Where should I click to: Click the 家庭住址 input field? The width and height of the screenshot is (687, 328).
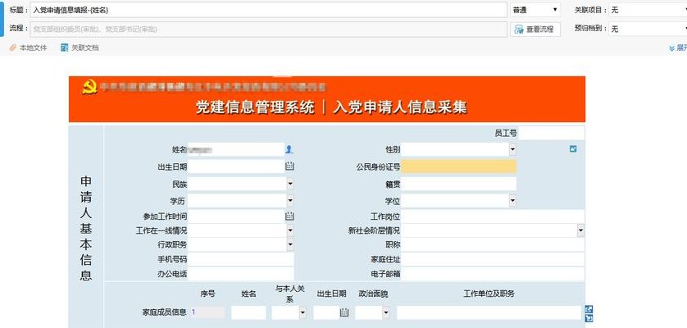493,259
